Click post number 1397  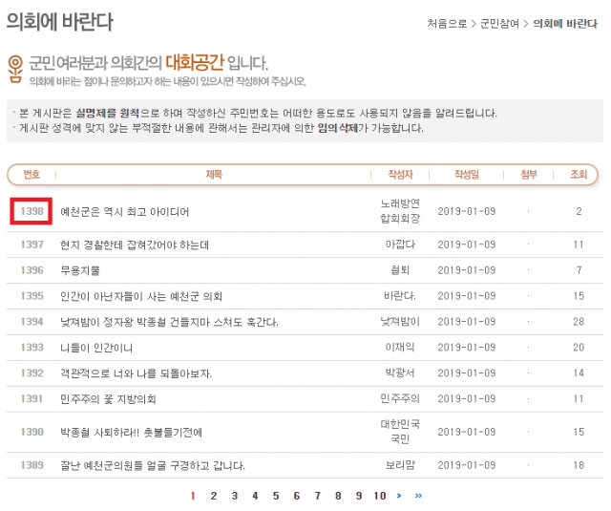coord(32,245)
